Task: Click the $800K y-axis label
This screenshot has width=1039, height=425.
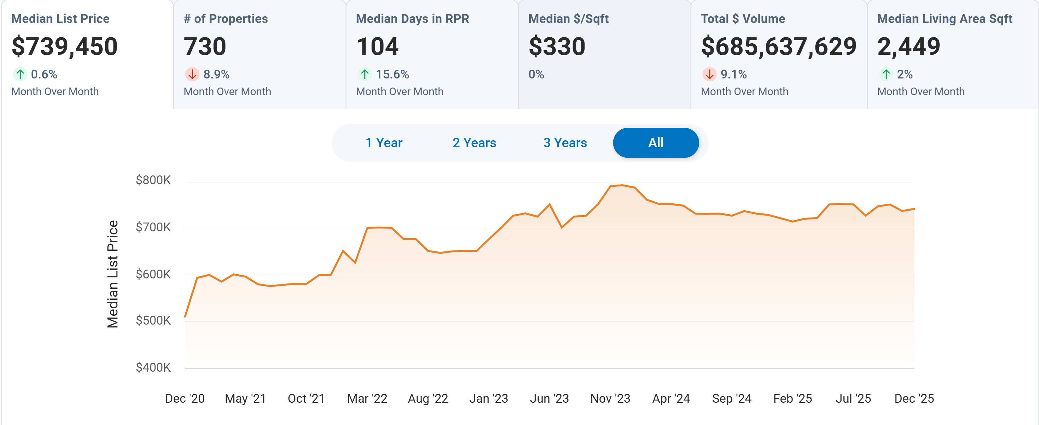Action: pyautogui.click(x=153, y=180)
